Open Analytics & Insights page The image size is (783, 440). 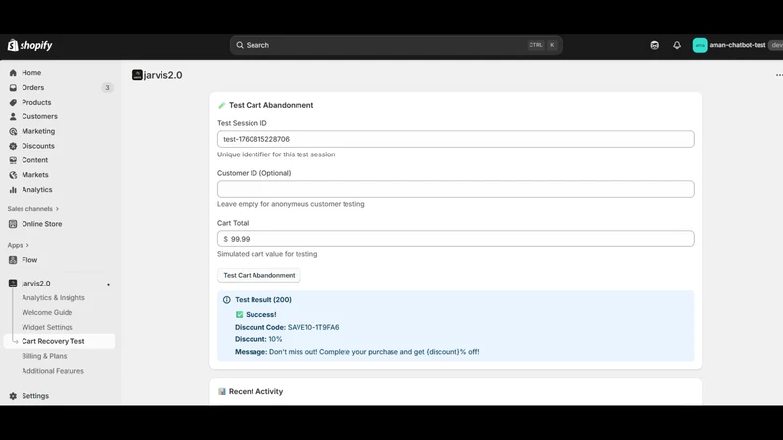tap(54, 297)
